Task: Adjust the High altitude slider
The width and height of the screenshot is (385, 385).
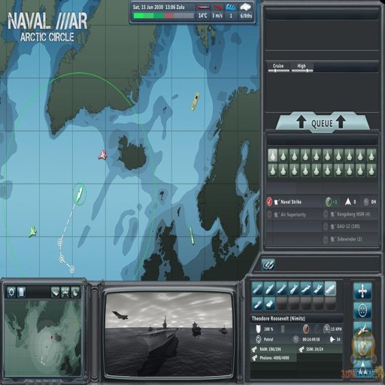Action: pyautogui.click(x=302, y=71)
